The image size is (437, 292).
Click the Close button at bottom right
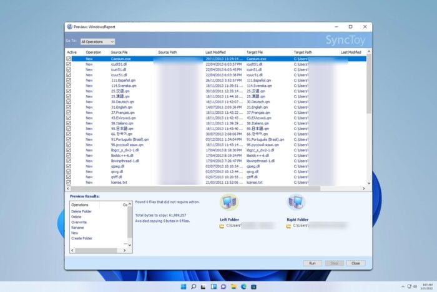pos(355,263)
